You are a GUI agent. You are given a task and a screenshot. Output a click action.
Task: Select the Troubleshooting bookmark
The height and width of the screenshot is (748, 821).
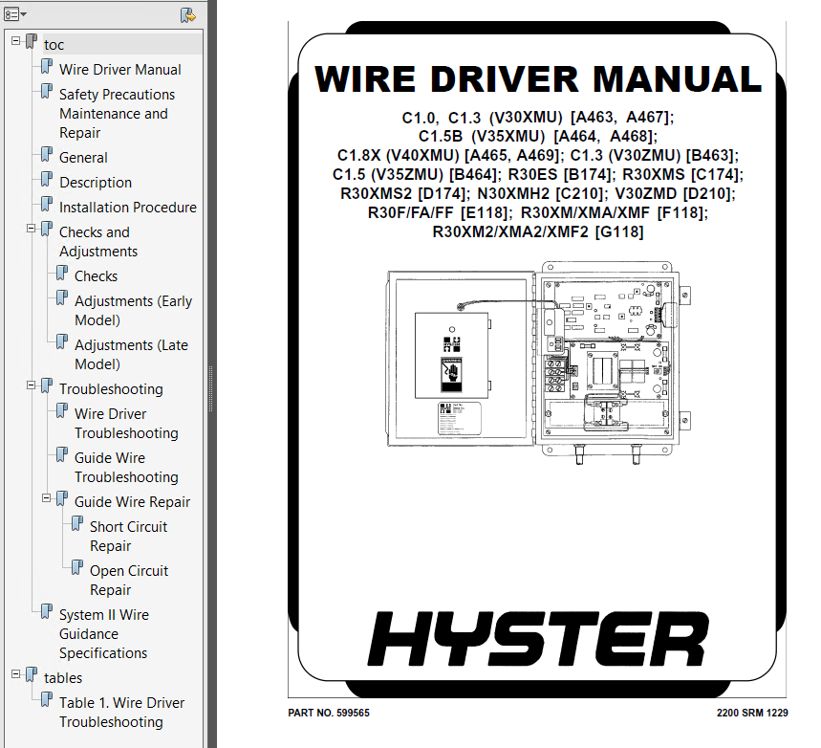(111, 389)
